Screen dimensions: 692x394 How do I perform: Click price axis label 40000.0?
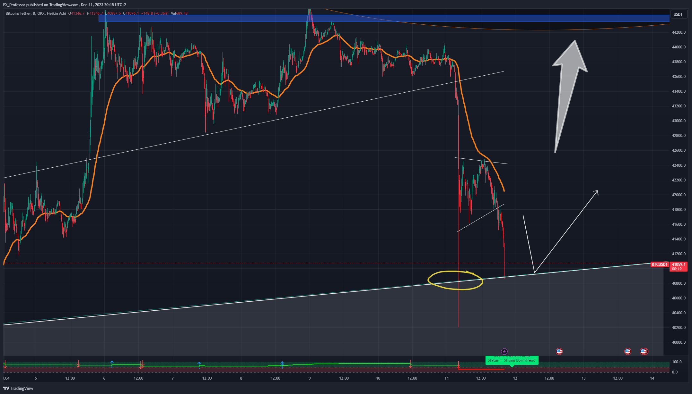click(x=679, y=342)
